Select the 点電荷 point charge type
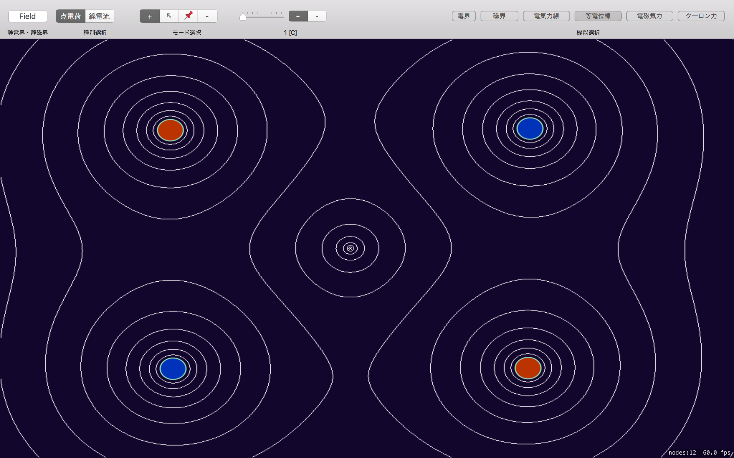Image resolution: width=734 pixels, height=458 pixels. click(x=70, y=16)
